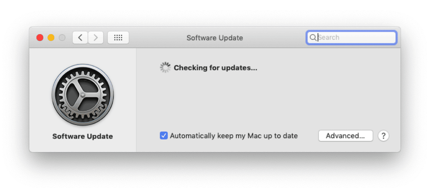This screenshot has width=448, height=188.
Task: Uncheck the automatic updates checkbox
Action: pos(164,136)
